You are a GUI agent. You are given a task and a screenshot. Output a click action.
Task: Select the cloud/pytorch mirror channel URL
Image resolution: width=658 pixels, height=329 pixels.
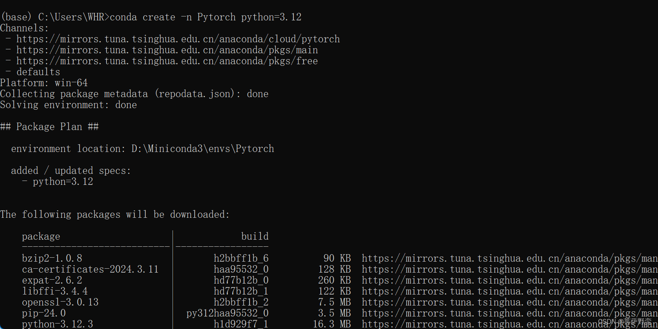pos(178,39)
